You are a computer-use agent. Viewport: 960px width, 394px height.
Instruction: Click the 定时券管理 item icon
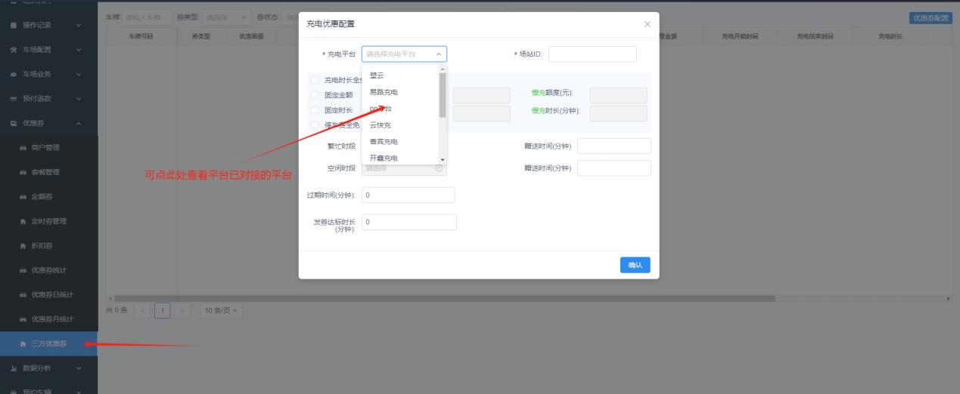(x=23, y=221)
